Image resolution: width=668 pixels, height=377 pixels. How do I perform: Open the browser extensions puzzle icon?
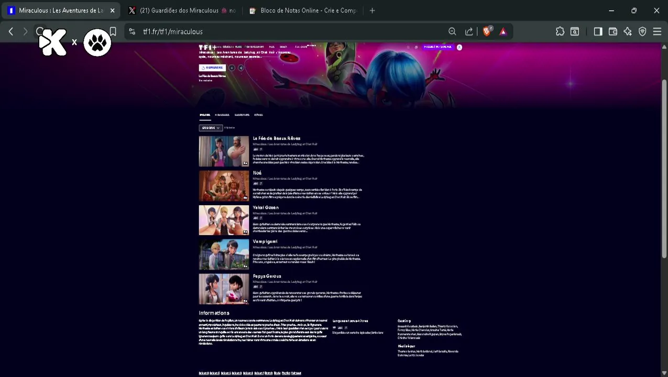[560, 31]
